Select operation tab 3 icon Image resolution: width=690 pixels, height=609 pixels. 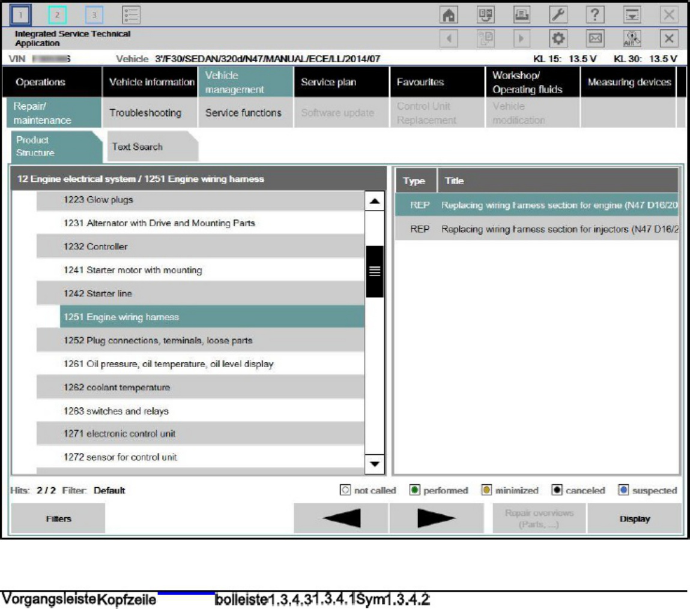point(94,15)
